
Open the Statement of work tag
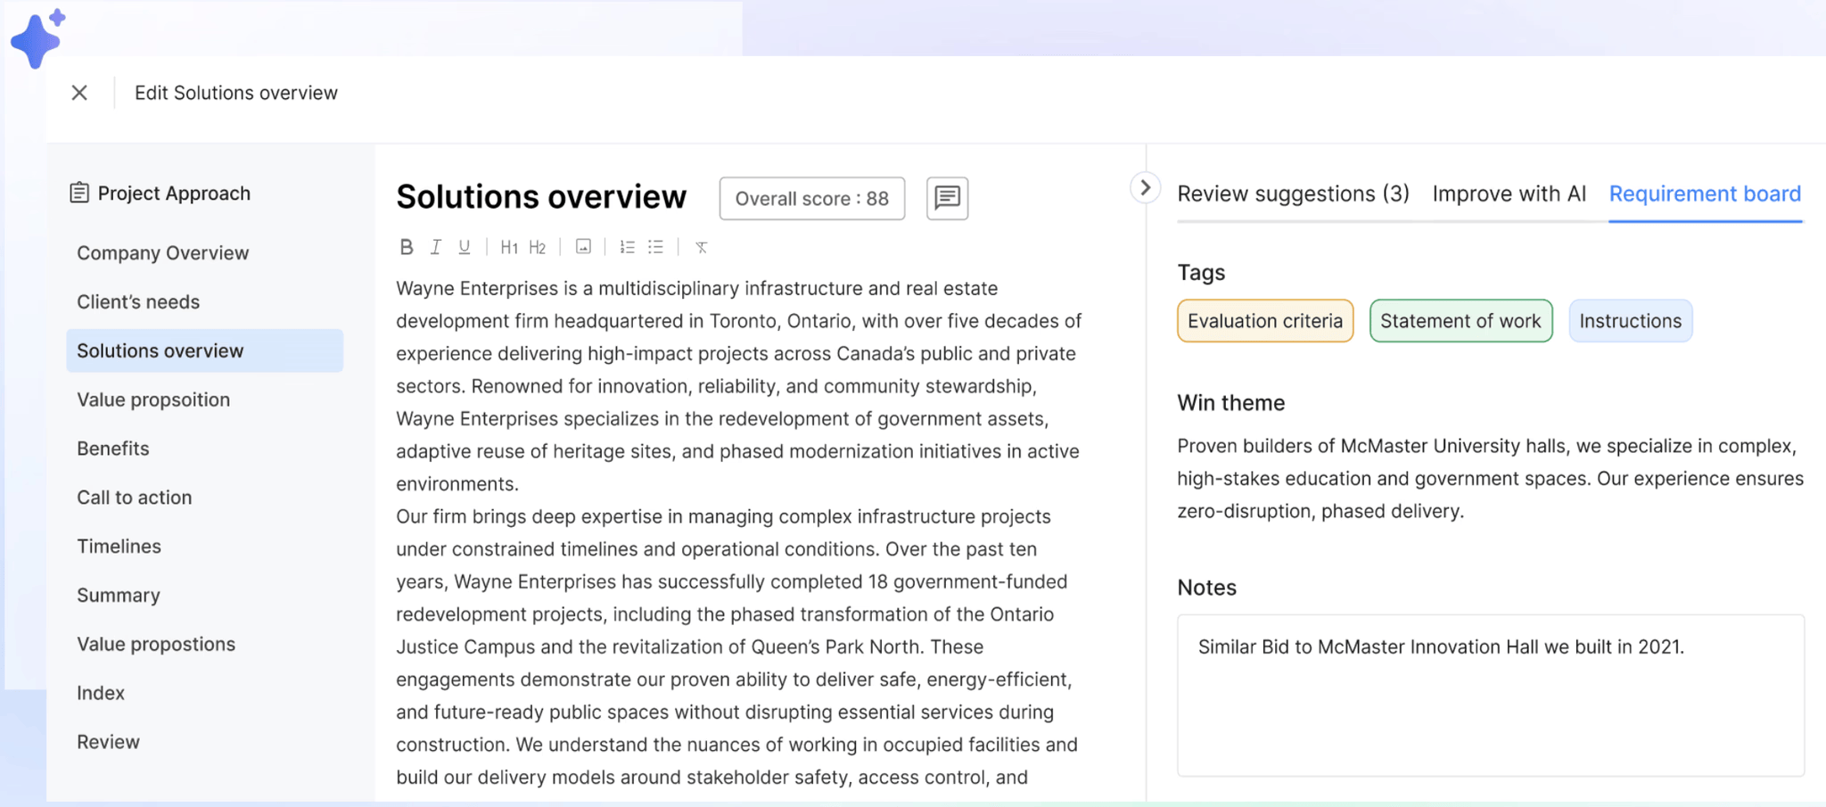1460,320
